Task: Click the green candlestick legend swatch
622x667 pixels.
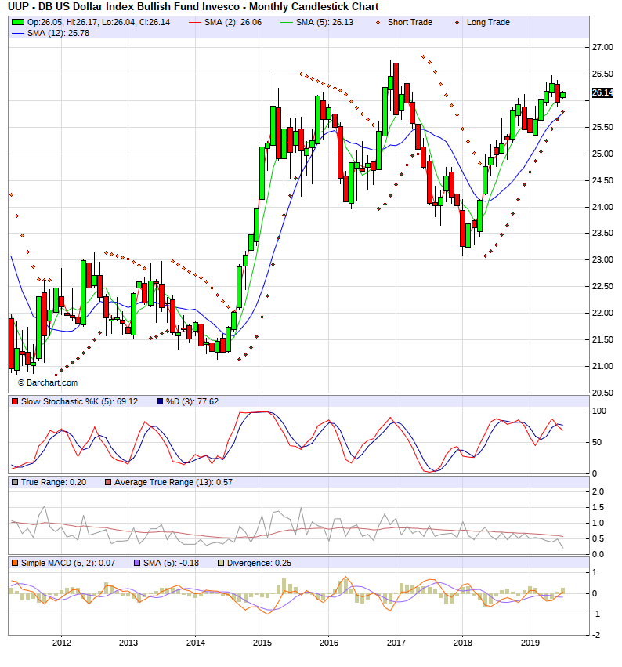Action: click(18, 22)
